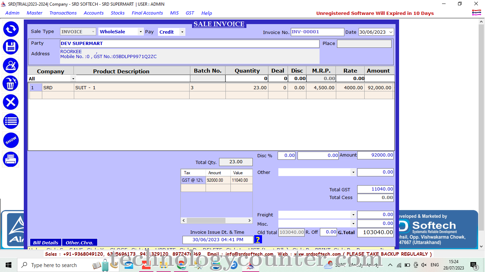Open the invoice Date picker dropdown

(x=391, y=32)
